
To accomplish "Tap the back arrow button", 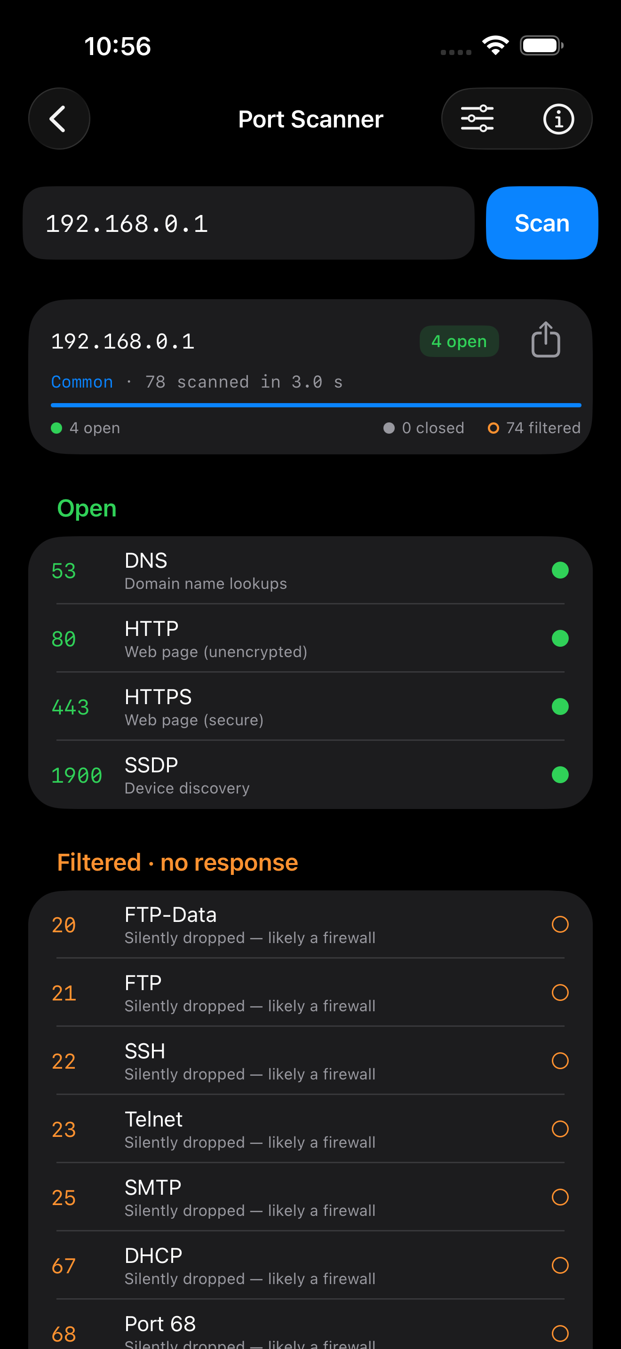I will [x=59, y=119].
